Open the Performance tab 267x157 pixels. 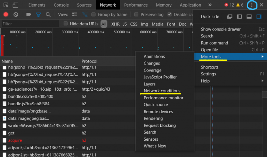coord(136,5)
